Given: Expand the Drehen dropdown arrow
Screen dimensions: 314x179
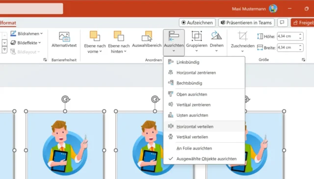Looking at the screenshot, I should (216, 51).
